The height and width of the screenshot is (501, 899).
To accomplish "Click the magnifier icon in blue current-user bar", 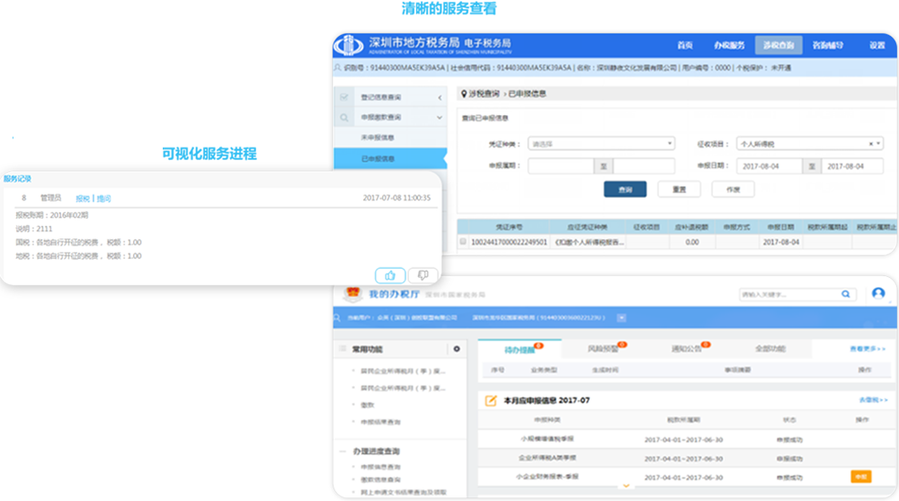I will (x=337, y=318).
